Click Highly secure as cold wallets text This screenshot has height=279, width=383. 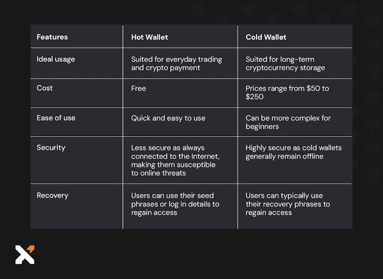(x=294, y=152)
